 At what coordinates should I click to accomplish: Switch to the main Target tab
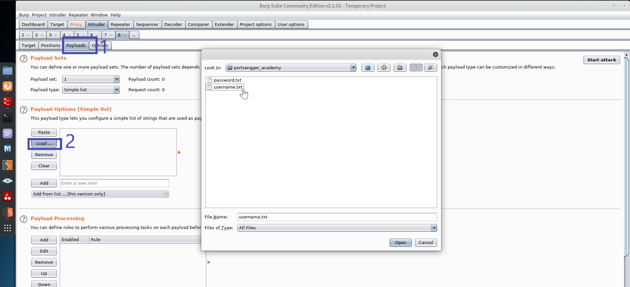point(57,25)
